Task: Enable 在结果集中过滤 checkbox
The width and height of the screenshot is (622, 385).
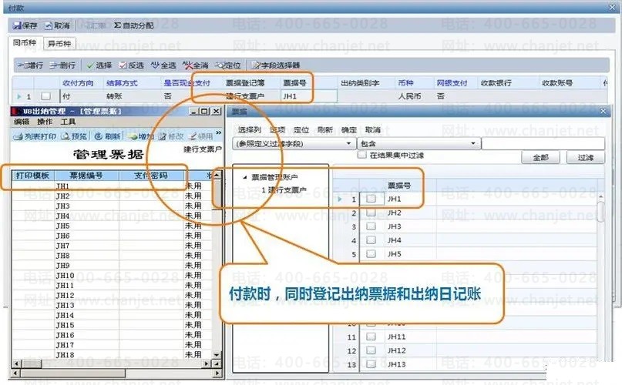Action: pos(361,155)
